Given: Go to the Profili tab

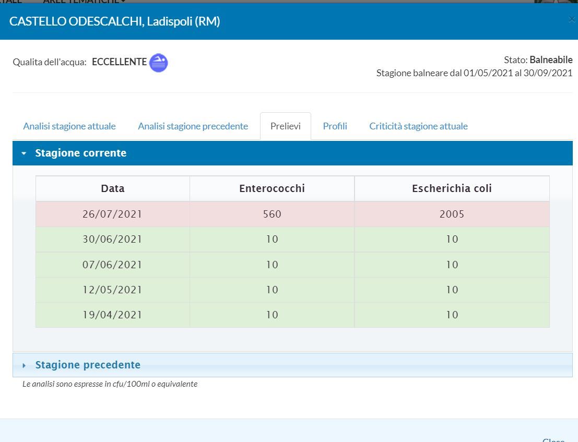Looking at the screenshot, I should tap(335, 126).
